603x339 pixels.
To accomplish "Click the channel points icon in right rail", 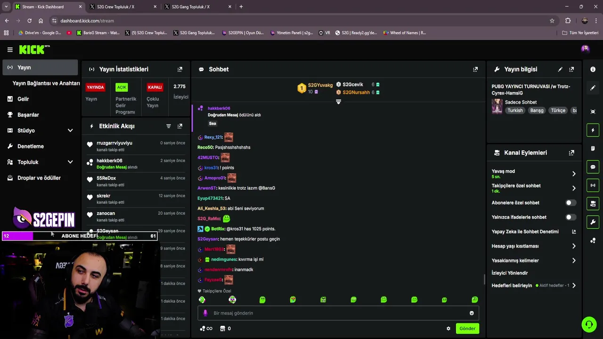I will pos(593,241).
